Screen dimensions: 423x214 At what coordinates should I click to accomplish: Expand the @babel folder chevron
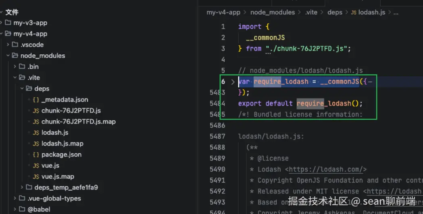click(15, 209)
